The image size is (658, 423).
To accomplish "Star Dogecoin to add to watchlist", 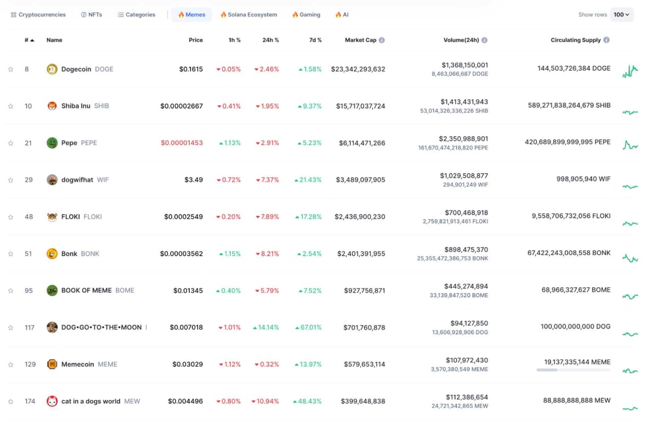I will (x=10, y=69).
